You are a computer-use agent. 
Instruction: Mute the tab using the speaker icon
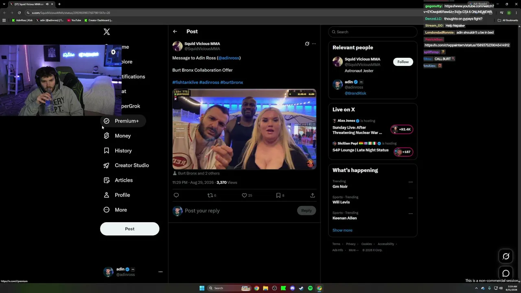[x=47, y=4]
